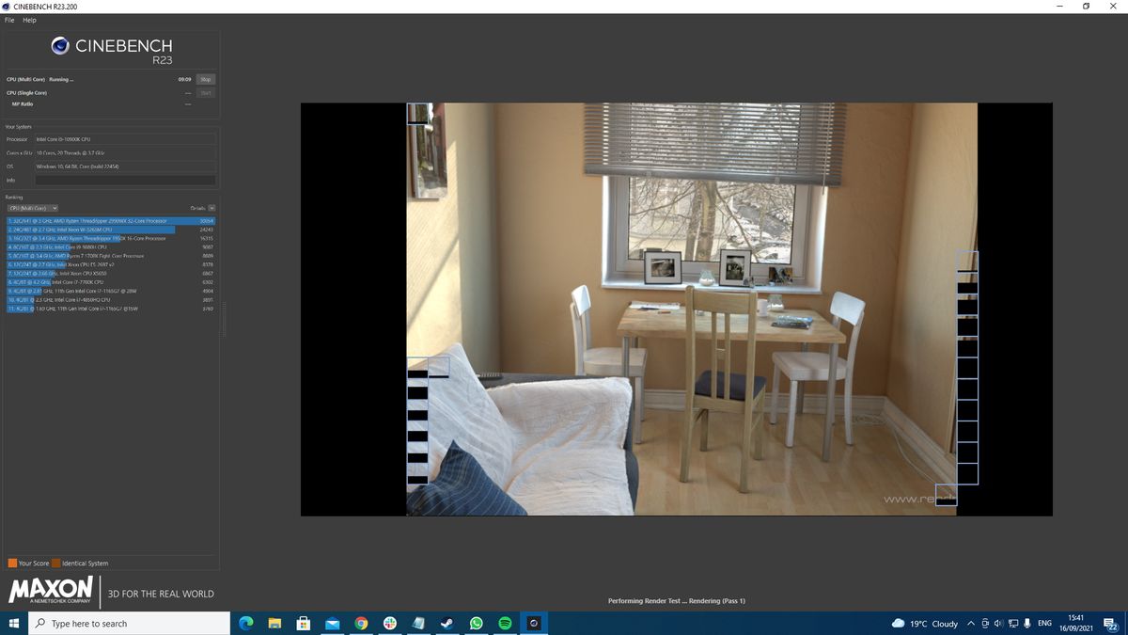Click the Info text field
Image resolution: width=1128 pixels, height=635 pixels.
click(x=125, y=180)
